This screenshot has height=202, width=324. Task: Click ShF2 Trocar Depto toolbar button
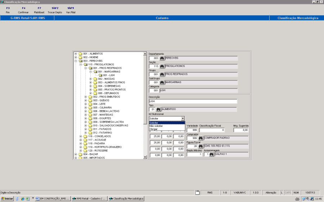point(55,10)
